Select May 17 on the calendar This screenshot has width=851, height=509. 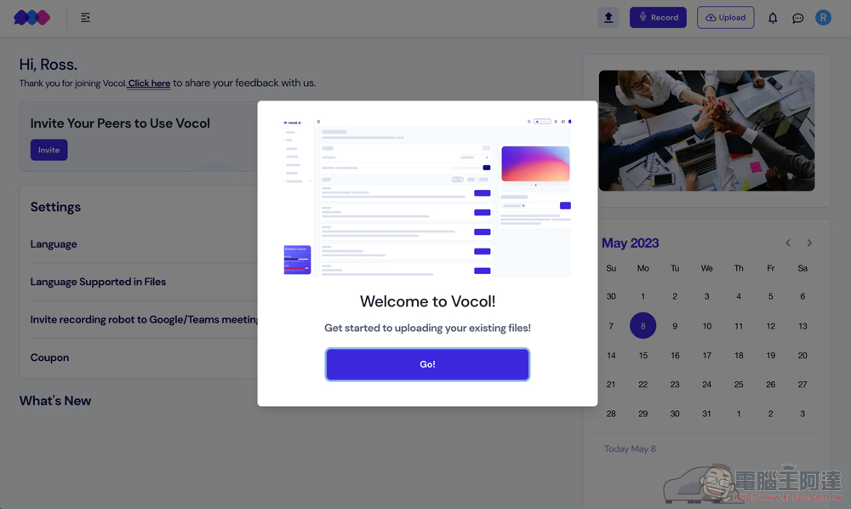pyautogui.click(x=706, y=356)
